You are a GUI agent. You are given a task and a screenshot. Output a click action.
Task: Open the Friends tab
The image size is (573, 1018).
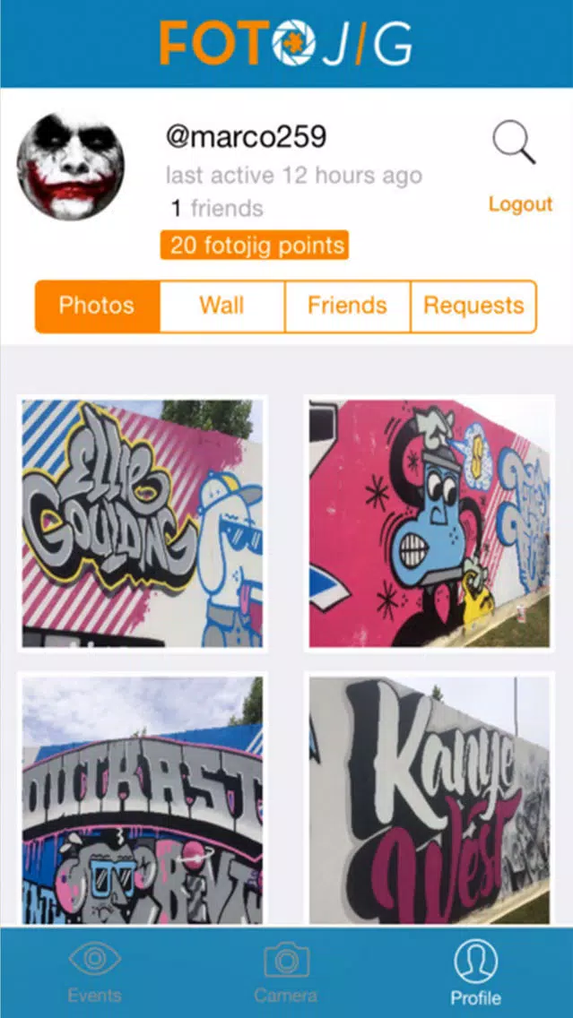348,306
